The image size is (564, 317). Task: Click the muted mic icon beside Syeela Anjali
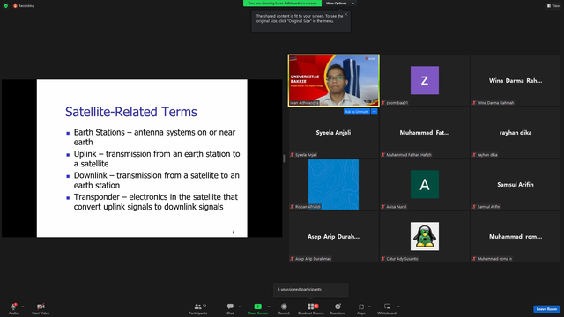click(292, 155)
